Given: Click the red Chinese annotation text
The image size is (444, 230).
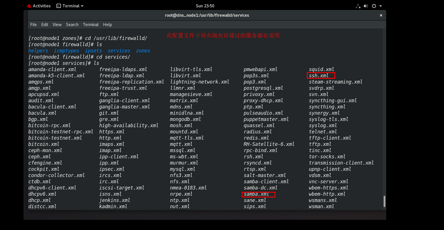Looking at the screenshot, I should click(223, 35).
